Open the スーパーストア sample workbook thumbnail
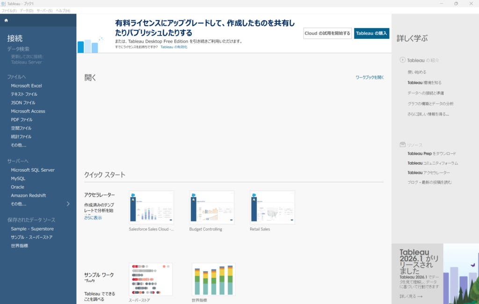 click(x=151, y=279)
